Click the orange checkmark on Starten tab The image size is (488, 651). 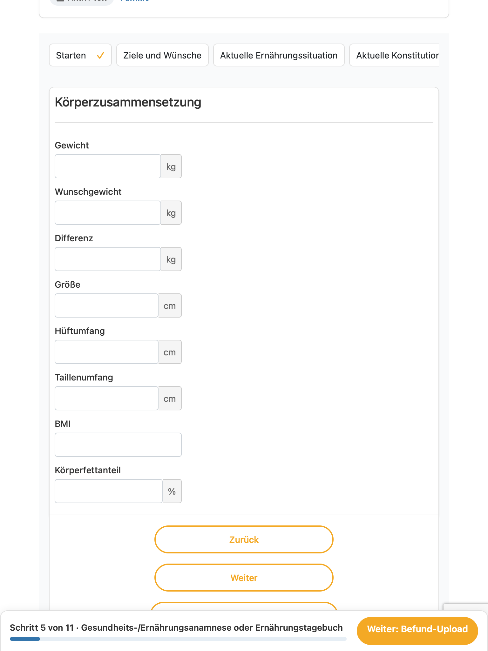pyautogui.click(x=100, y=55)
